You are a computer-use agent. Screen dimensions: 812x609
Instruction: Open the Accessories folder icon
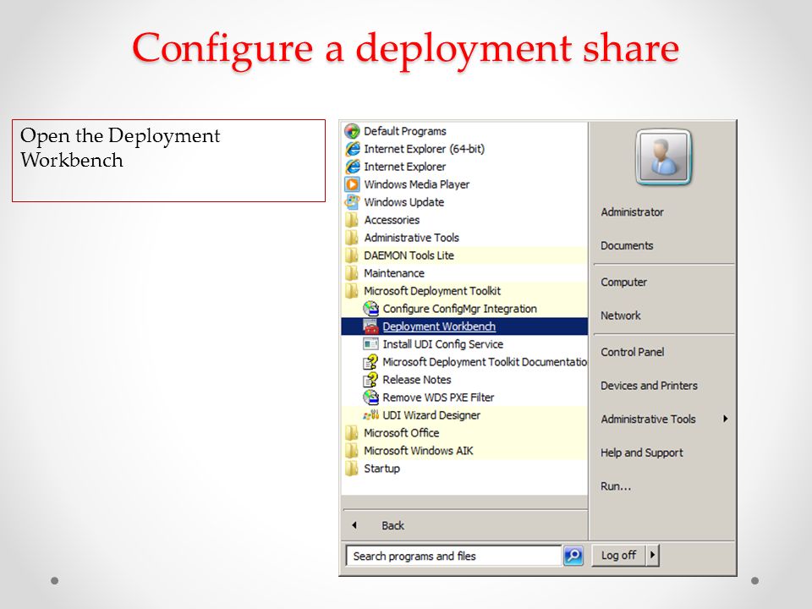[352, 220]
